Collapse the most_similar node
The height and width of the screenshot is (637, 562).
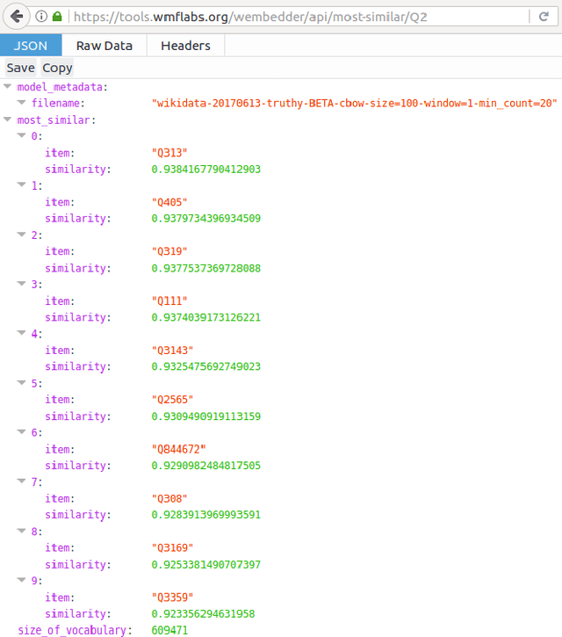9,119
